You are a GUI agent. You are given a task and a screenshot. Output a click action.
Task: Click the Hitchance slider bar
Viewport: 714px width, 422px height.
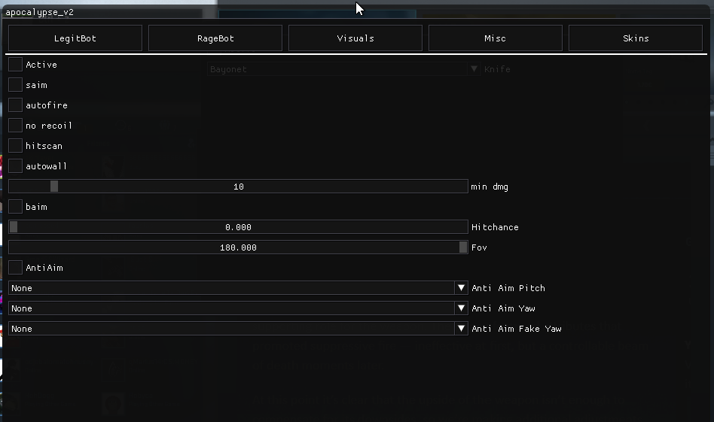[238, 227]
